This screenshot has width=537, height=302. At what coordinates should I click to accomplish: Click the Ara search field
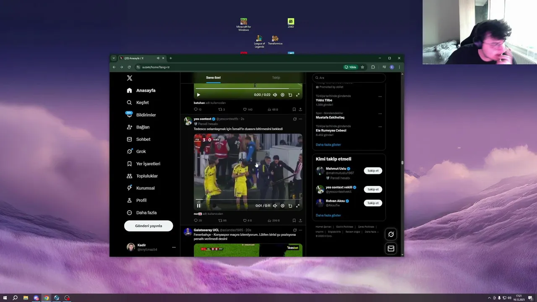click(349, 78)
